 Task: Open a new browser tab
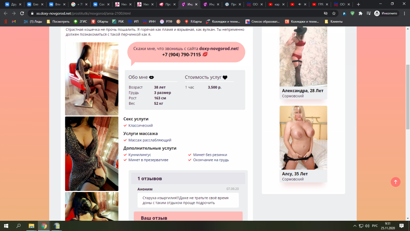coord(358,4)
